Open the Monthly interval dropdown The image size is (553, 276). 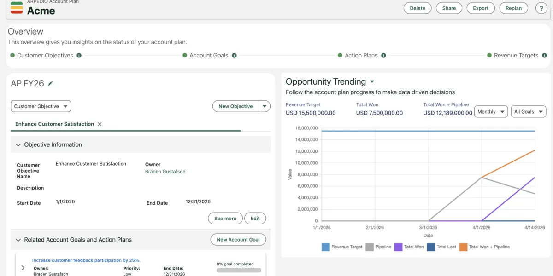(491, 111)
